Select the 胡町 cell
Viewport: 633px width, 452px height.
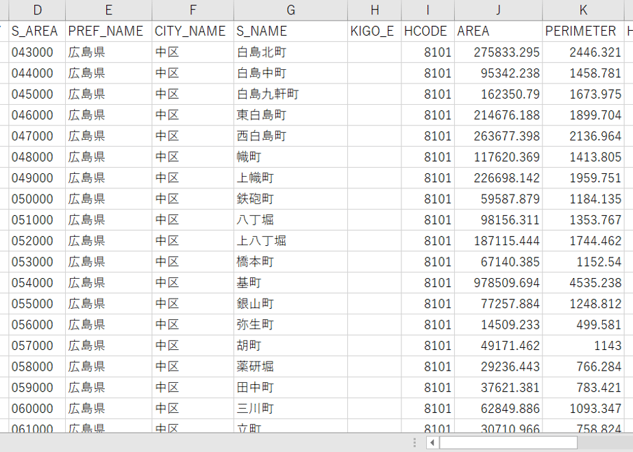[290, 346]
